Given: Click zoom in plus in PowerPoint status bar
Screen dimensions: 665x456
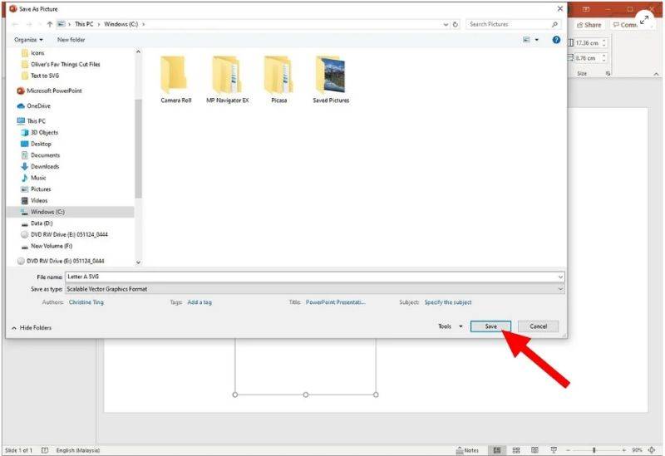Looking at the screenshot, I should coord(624,450).
